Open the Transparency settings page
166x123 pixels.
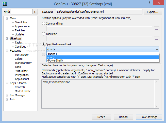23,63
